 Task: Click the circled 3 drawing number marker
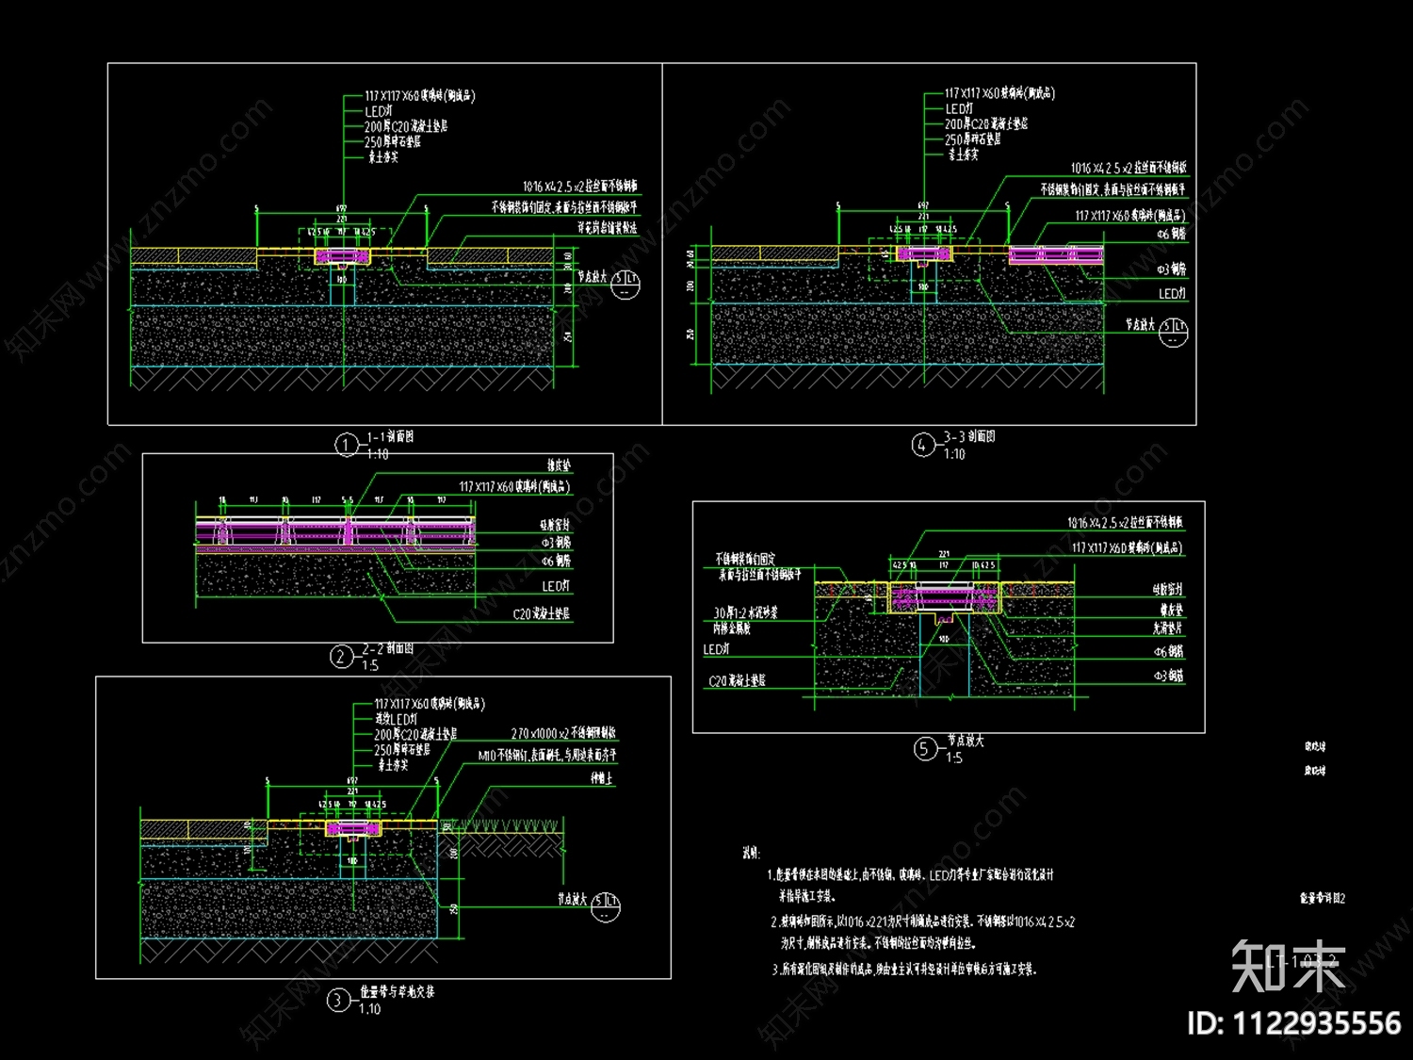pyautogui.click(x=338, y=1001)
